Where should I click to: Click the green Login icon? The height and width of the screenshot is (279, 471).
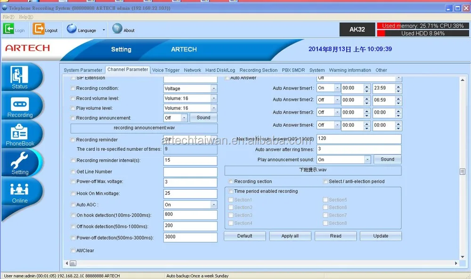click(8, 29)
